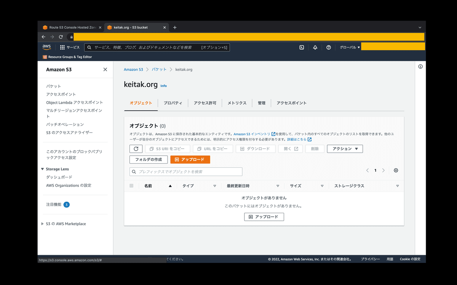Click the アップロード button in the empty table
This screenshot has height=285, width=457.
click(x=264, y=217)
